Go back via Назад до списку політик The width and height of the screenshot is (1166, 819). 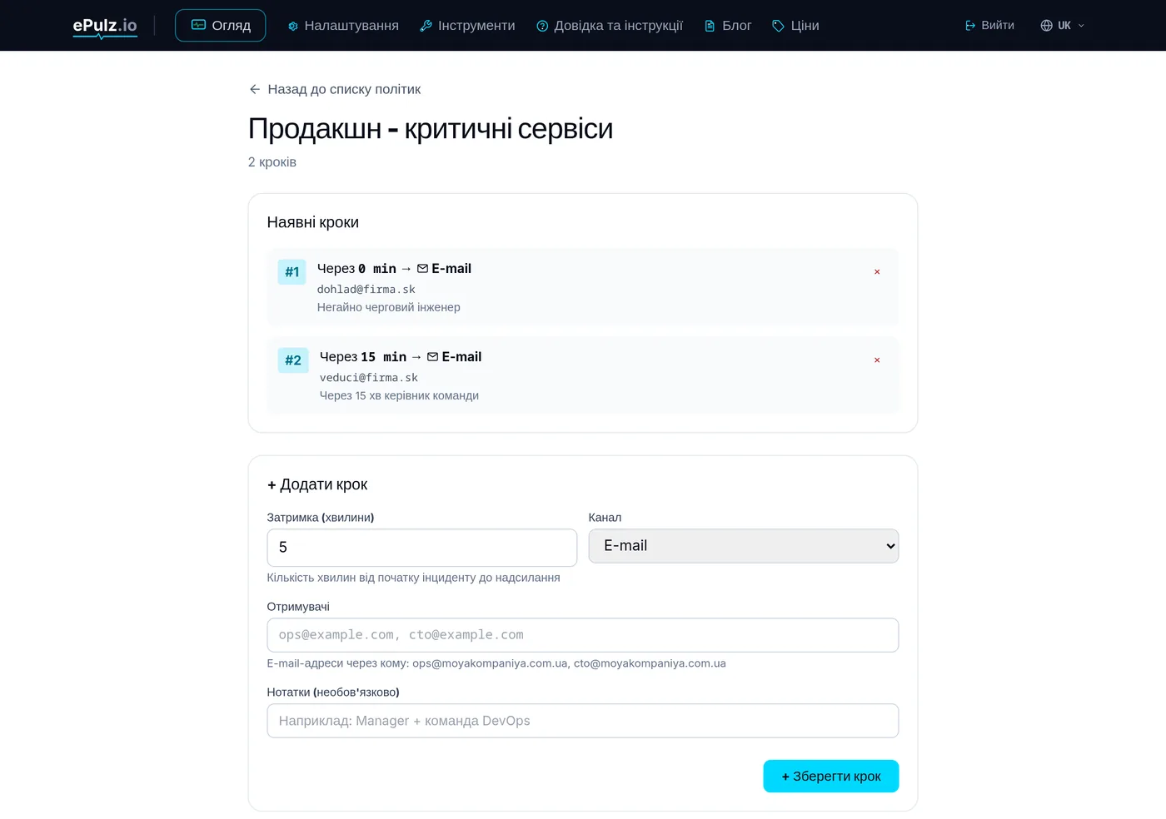point(335,89)
